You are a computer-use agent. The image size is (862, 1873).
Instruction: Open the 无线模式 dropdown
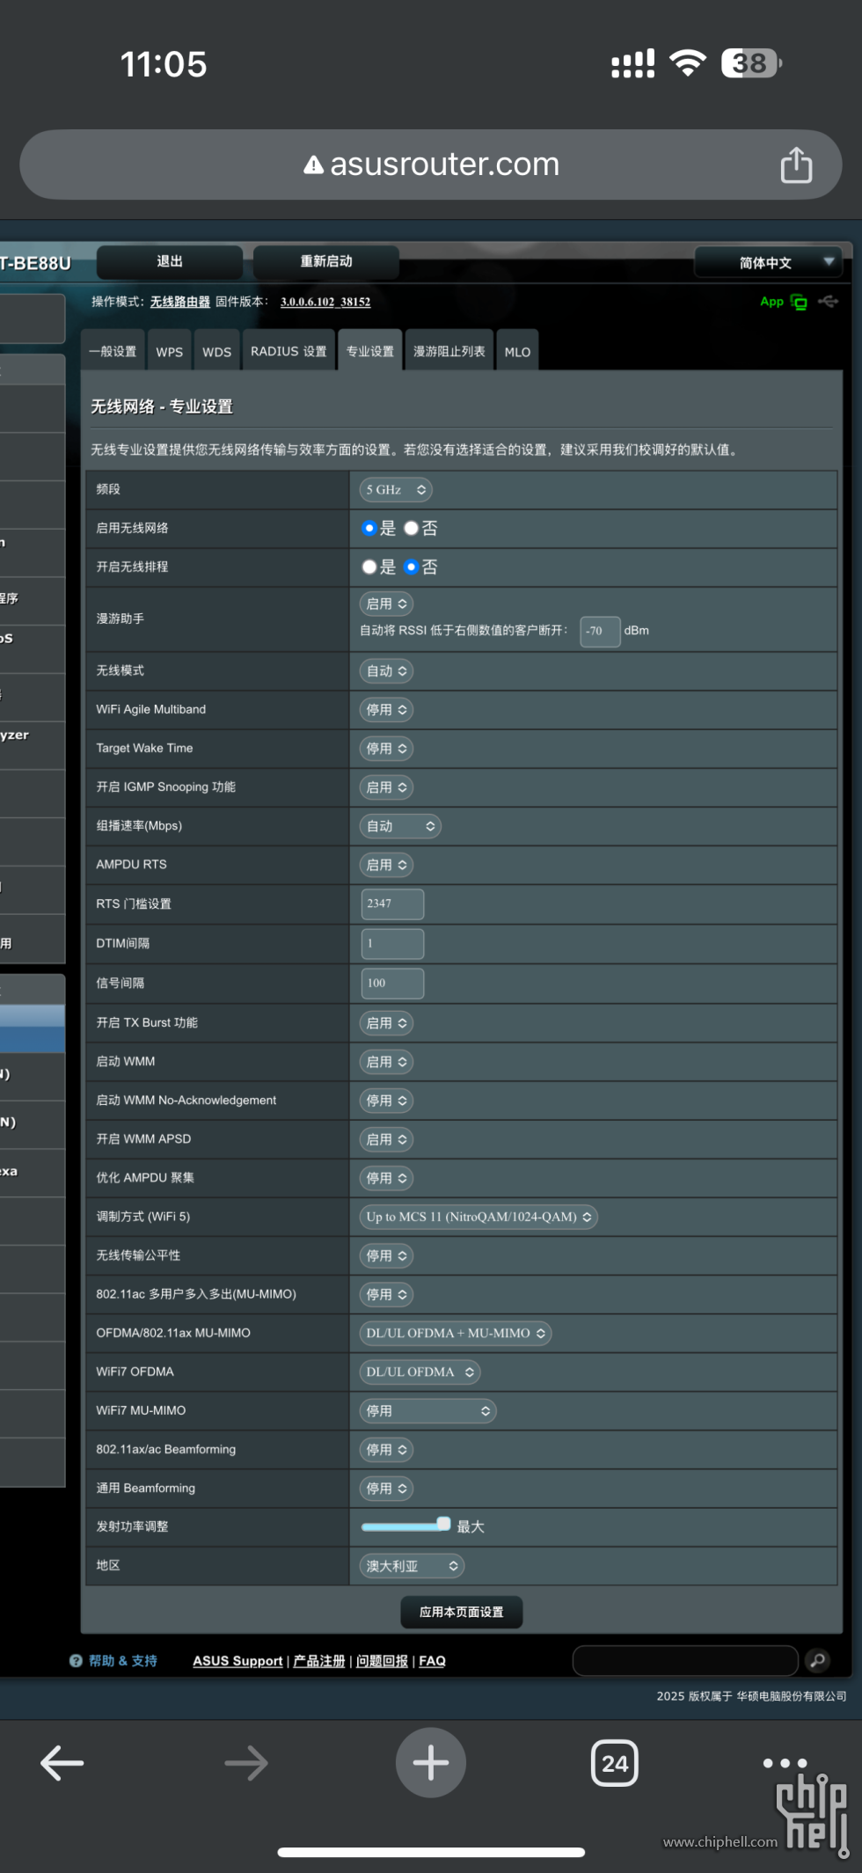(x=386, y=671)
